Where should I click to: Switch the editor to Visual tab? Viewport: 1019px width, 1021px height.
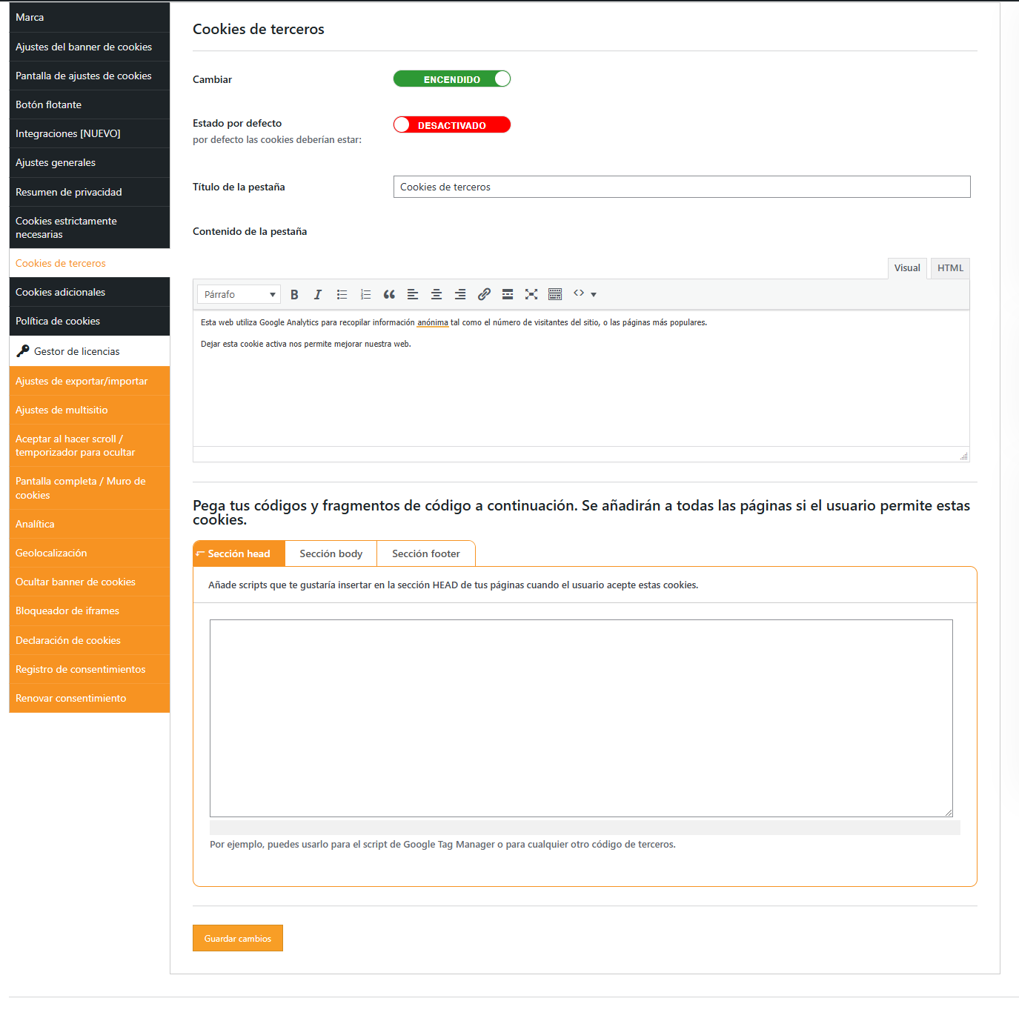907,268
